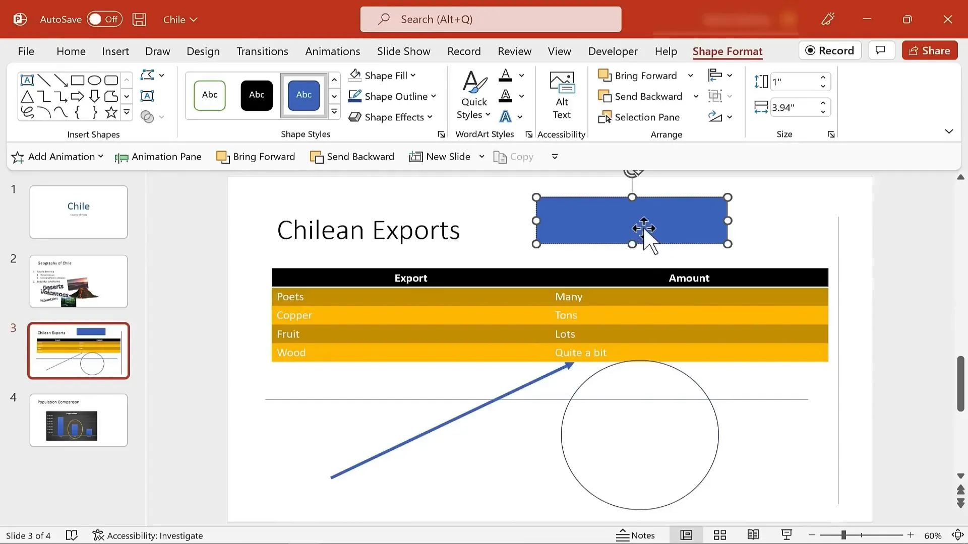The height and width of the screenshot is (544, 968).
Task: Click the Text Effects letter icon
Action: pos(505,117)
